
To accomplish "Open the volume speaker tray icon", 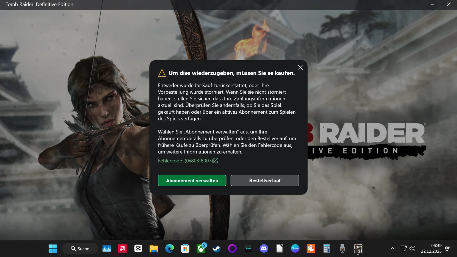I will tap(412, 249).
